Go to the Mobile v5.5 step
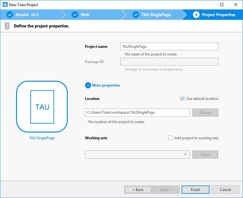Image resolution: width=243 pixels, height=198 pixels. click(27, 15)
